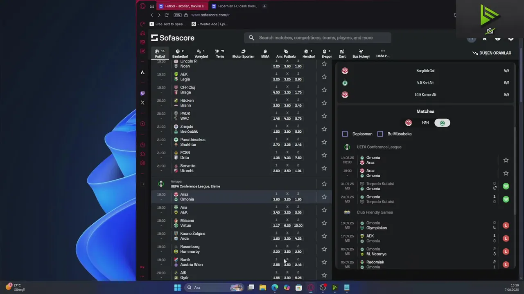Open File Explorer from taskbar
Viewport: 524px width, 294px height.
263,287
